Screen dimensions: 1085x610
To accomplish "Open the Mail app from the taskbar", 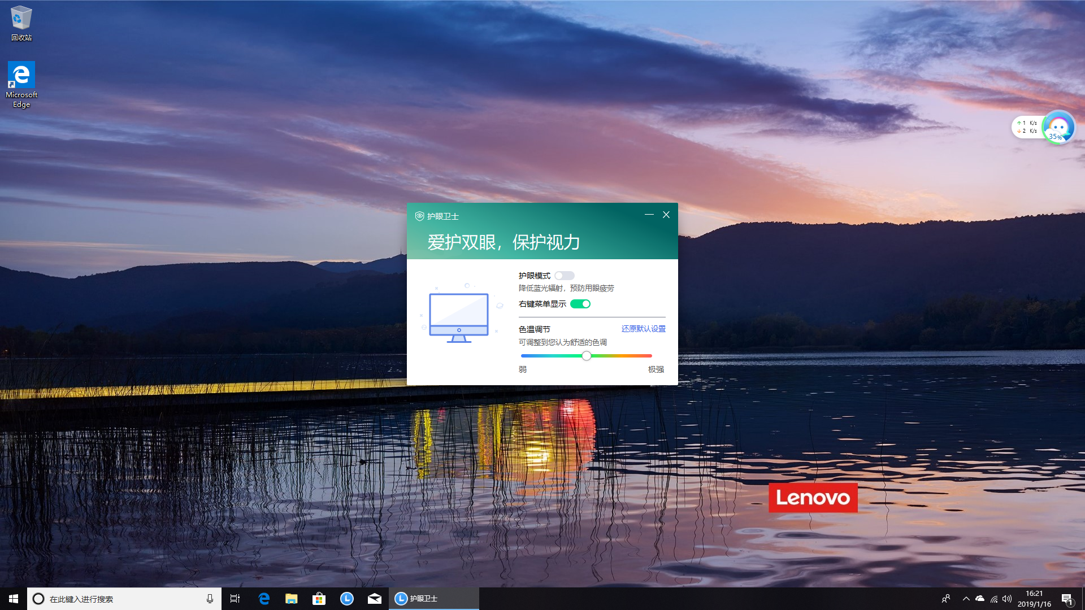I will (x=374, y=599).
